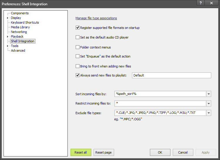The image size is (220, 160).
Task: Expand the Tools tree node
Action: [x=8, y=46]
